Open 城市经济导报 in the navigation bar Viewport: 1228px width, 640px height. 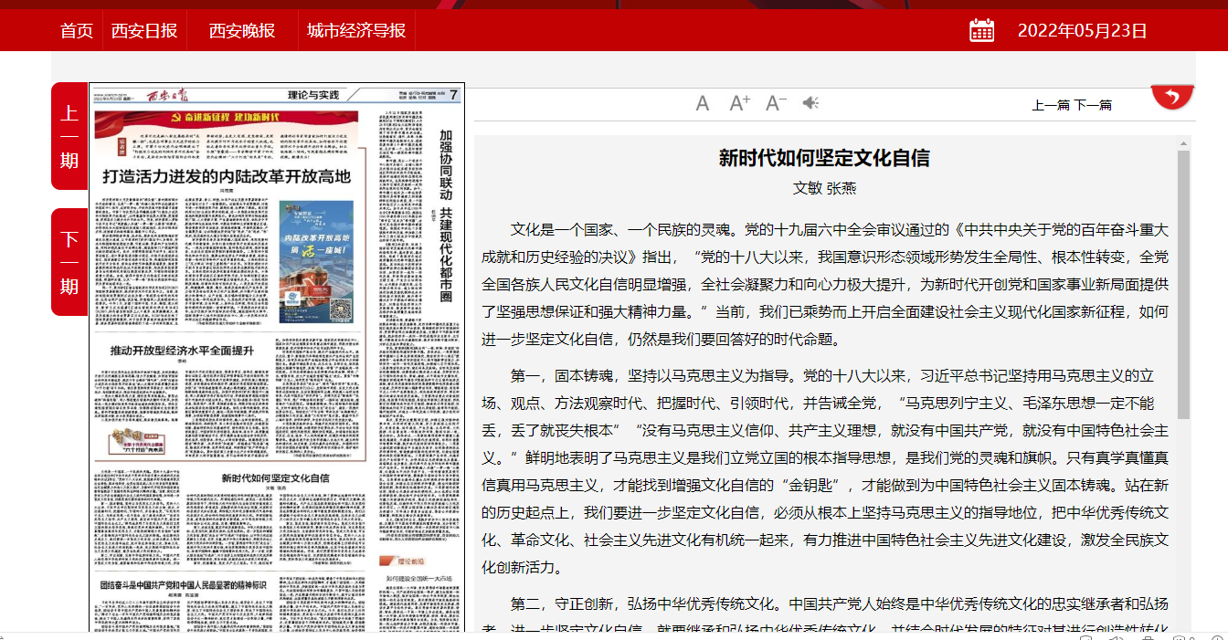coord(356,30)
